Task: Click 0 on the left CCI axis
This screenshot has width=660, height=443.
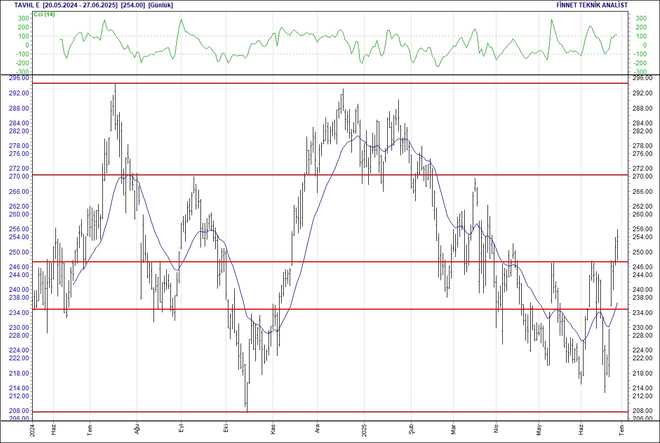Action: 27,45
